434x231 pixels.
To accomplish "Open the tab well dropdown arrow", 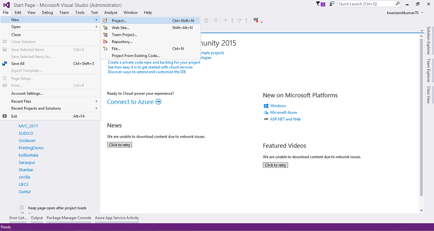I will point(422,31).
